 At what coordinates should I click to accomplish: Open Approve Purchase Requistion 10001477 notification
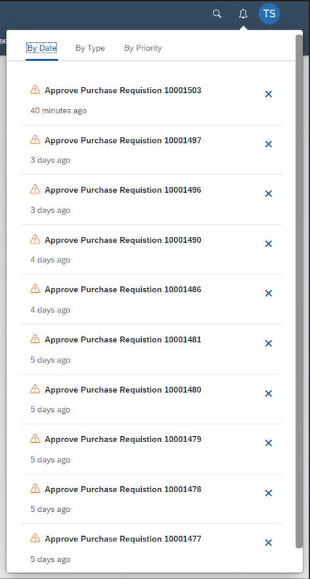pyautogui.click(x=152, y=548)
